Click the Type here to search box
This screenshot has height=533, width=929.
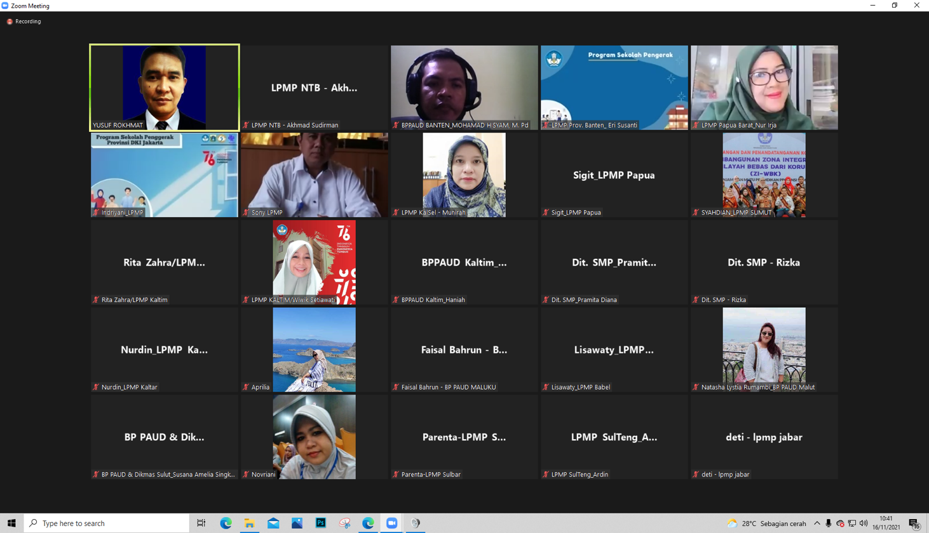tap(107, 523)
